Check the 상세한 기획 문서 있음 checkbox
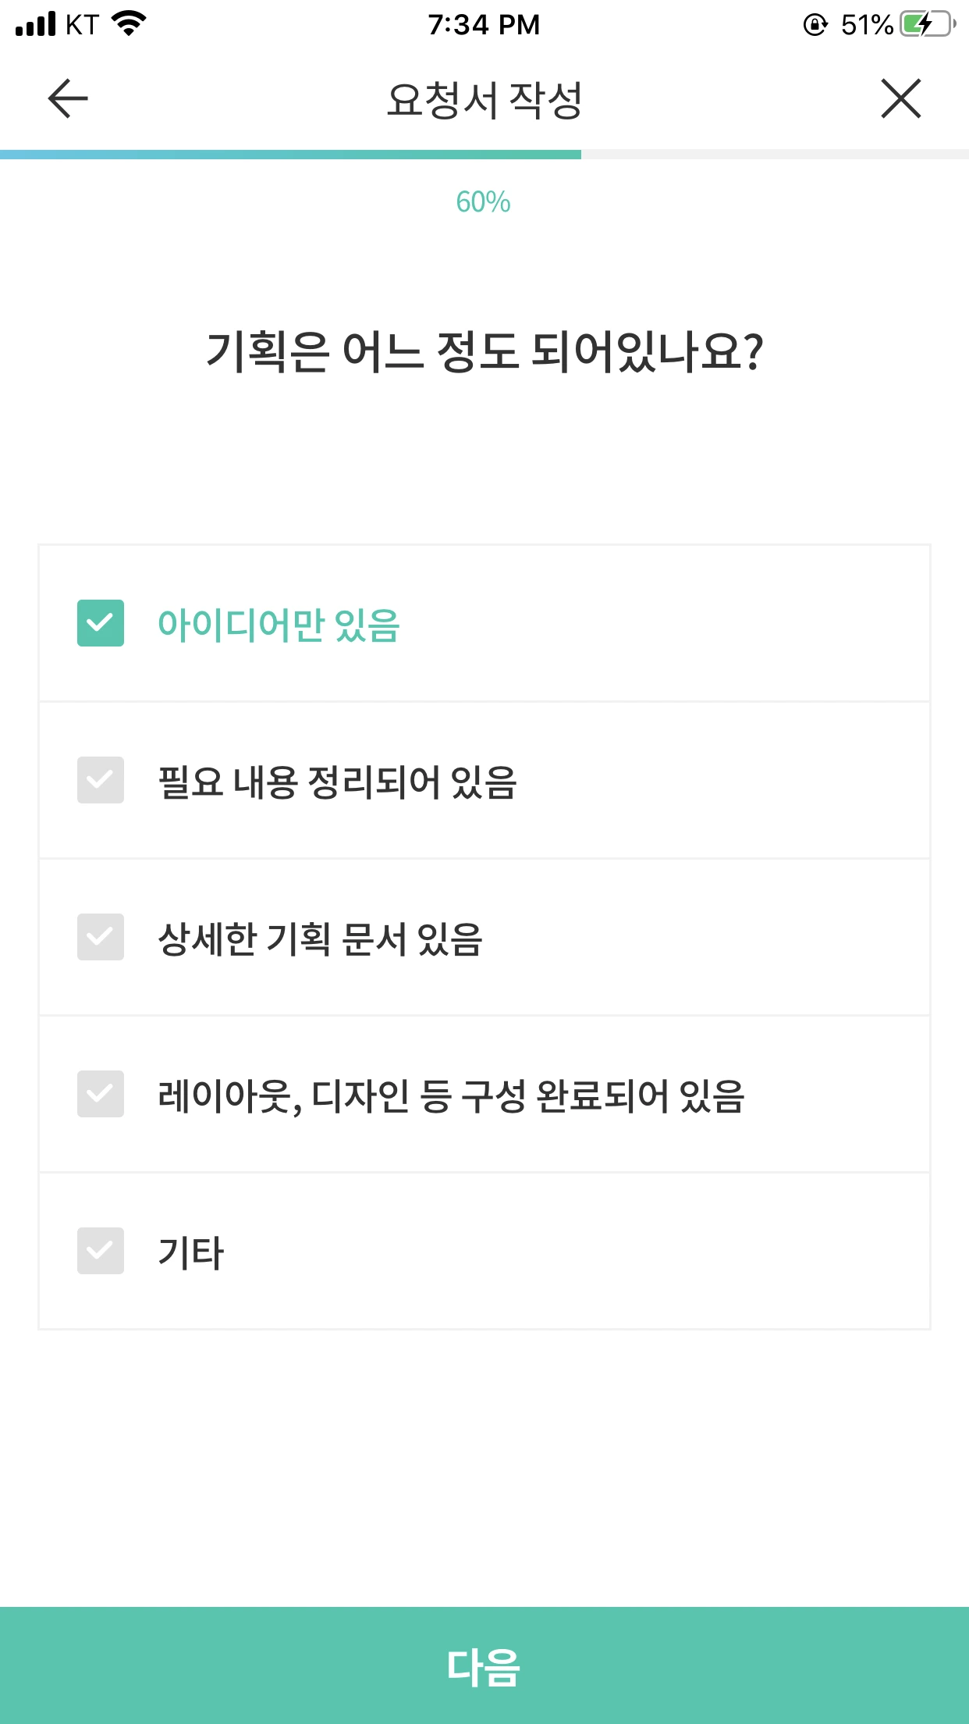The image size is (969, 1724). 101,937
